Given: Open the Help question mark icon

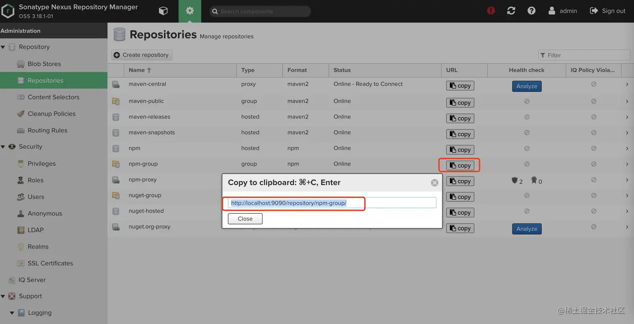Looking at the screenshot, I should tap(532, 11).
